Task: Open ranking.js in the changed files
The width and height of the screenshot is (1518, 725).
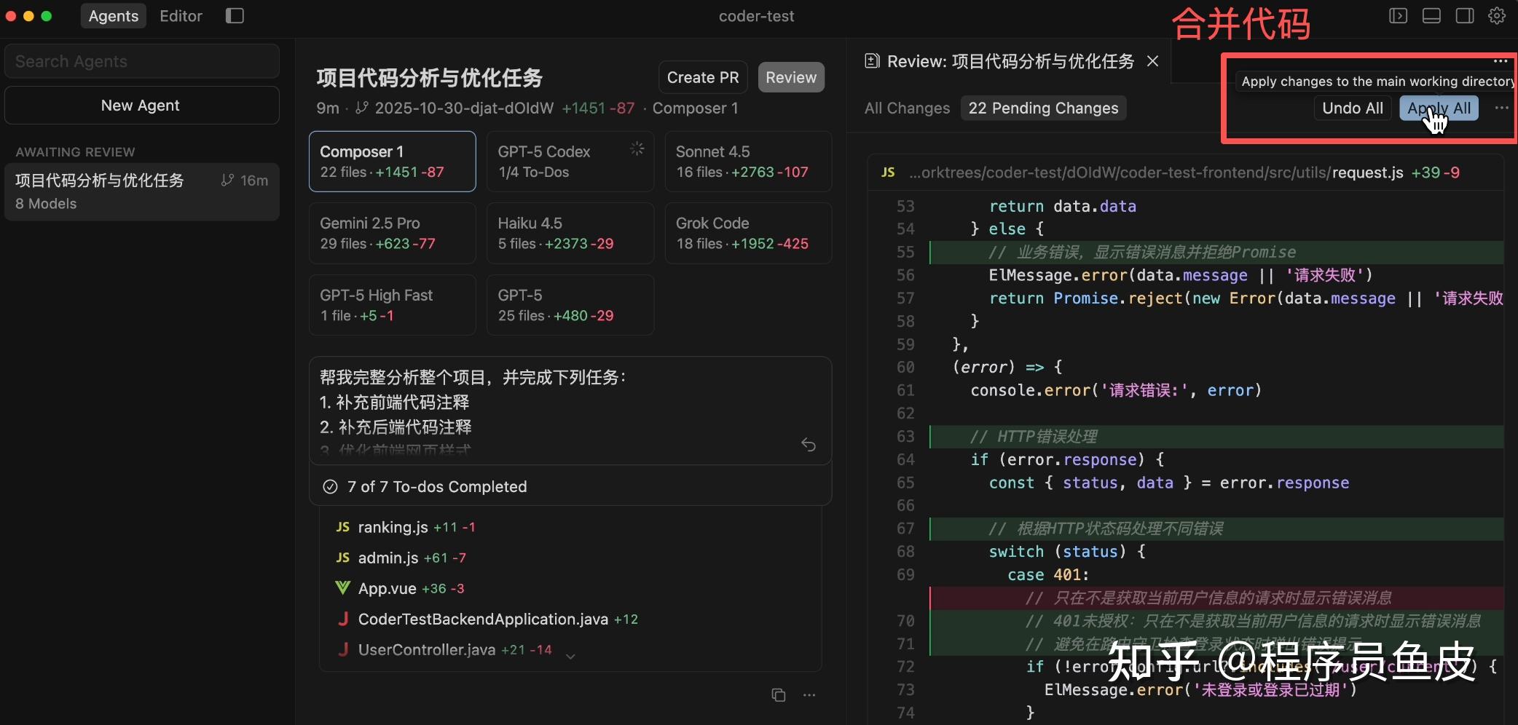Action: [393, 527]
